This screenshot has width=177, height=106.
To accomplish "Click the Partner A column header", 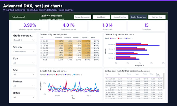I will [59, 38].
